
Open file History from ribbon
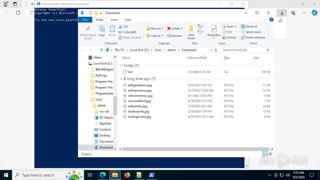[229, 37]
